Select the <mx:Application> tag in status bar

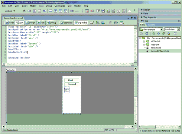[x=10, y=130]
